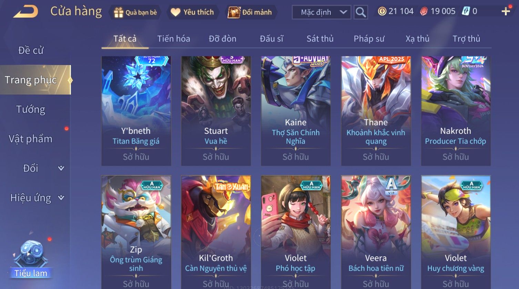The width and height of the screenshot is (519, 289).
Task: Click the back arrow icon
Action: [x=26, y=12]
